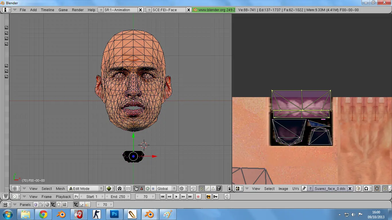This screenshot has width=392, height=220.
Task: Click the Physics sub-context icon
Action: [82, 205]
